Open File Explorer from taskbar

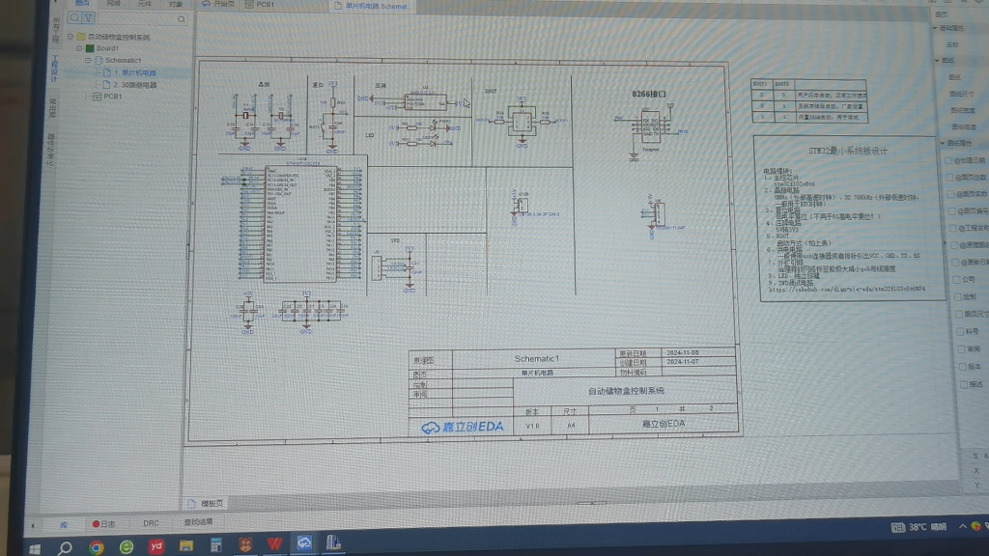tap(186, 545)
